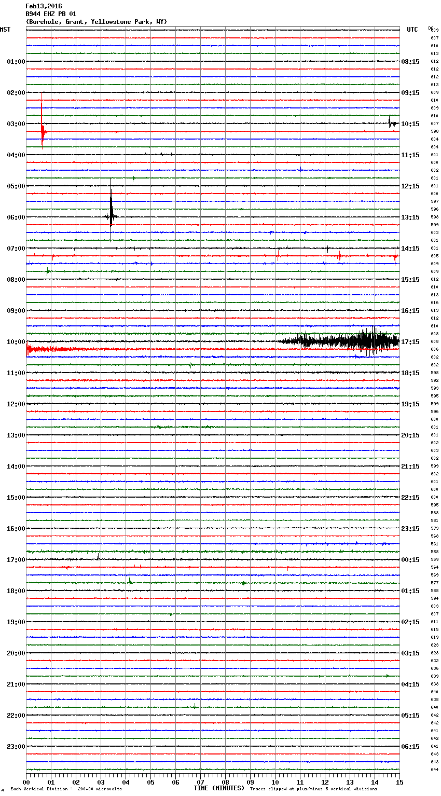The width and height of the screenshot is (441, 796).
Task: Select the 18:00 MST time label
Action: (16, 591)
